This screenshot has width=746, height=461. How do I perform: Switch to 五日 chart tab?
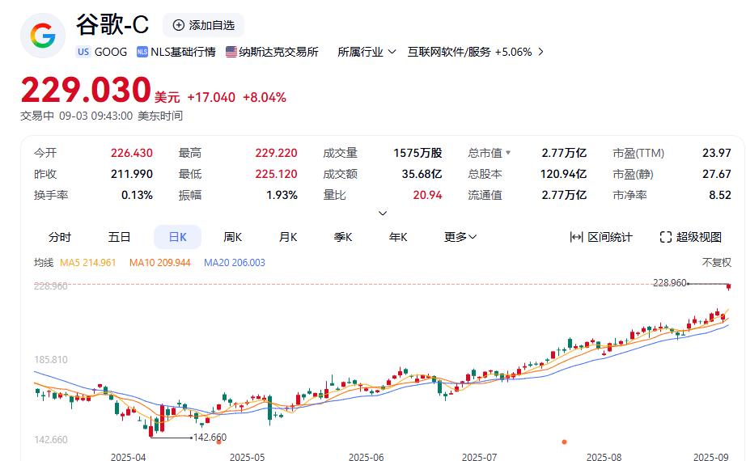[x=119, y=237]
